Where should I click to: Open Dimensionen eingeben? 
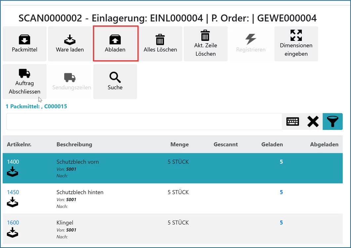(296, 44)
